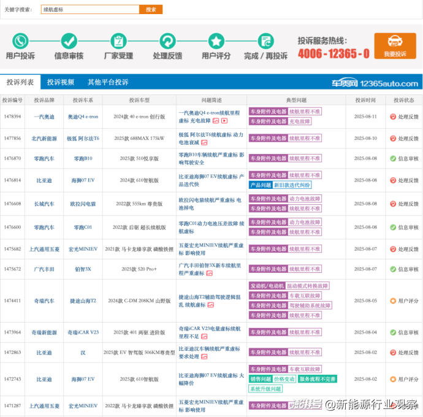Viewport: 423px width, 417px height.
Task: Click the 系统升级问题 tag
Action: (265, 389)
